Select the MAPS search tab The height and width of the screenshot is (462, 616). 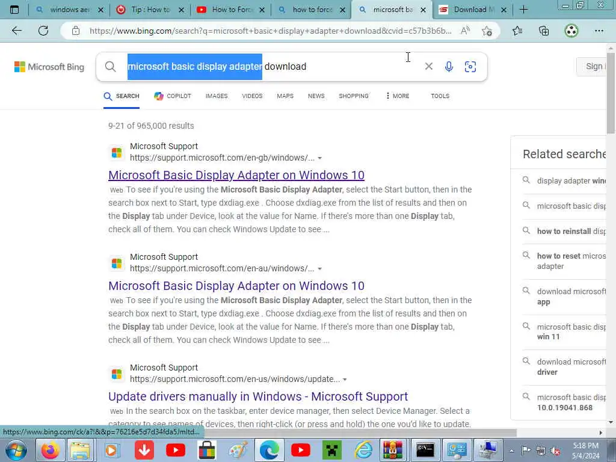(x=285, y=96)
